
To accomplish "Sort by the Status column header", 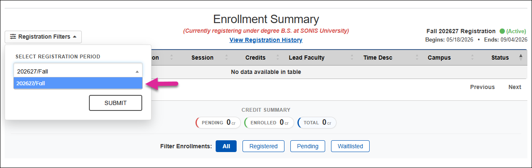I will (x=500, y=58).
